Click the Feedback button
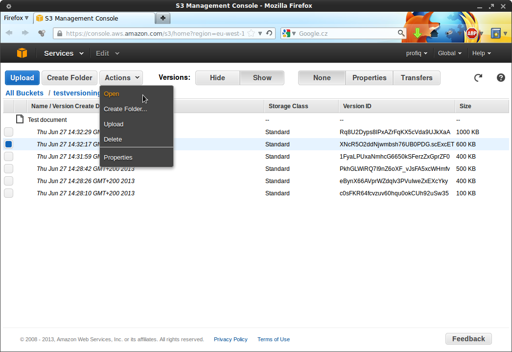 pos(468,339)
